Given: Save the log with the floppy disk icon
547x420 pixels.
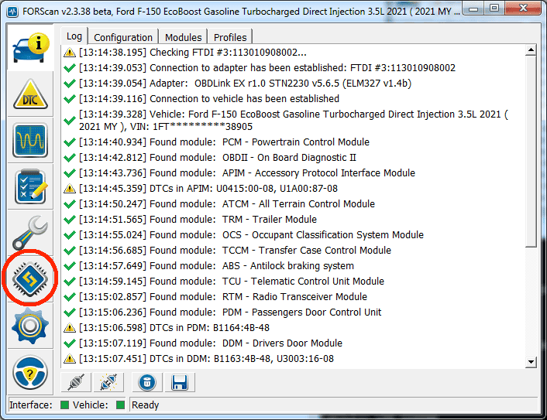Looking at the screenshot, I should click(180, 382).
